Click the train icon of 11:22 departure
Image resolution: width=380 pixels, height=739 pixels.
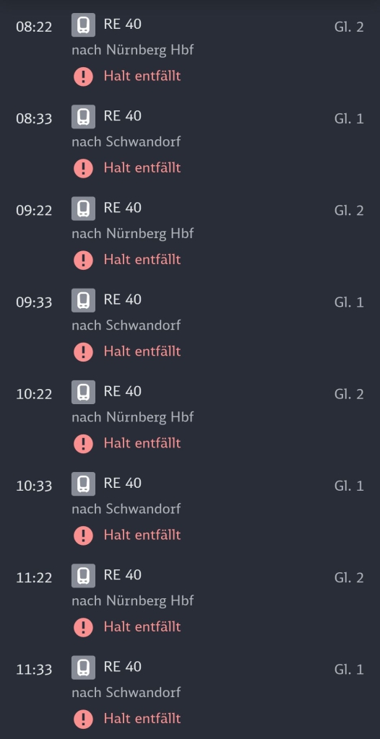click(x=83, y=576)
